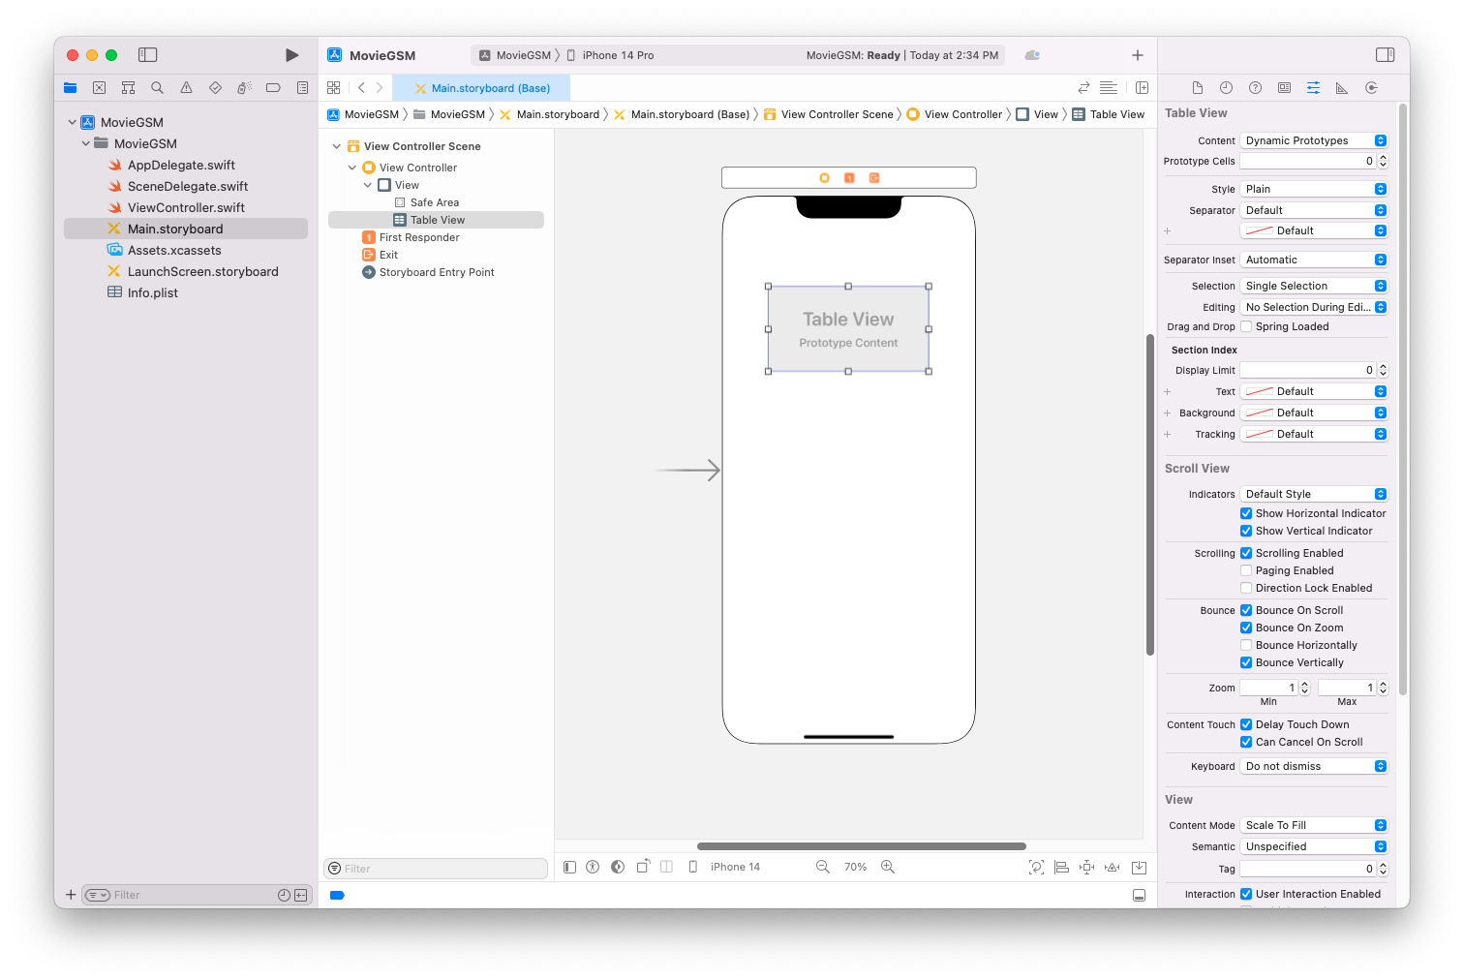The width and height of the screenshot is (1464, 980).
Task: Select the Table View on the canvas
Action: 848,329
